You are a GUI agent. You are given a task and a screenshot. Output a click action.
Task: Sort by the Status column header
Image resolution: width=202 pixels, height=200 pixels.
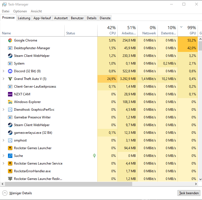click(x=81, y=31)
